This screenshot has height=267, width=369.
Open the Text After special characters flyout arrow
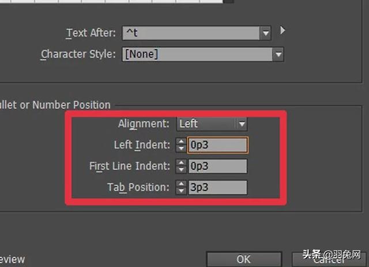pyautogui.click(x=283, y=31)
